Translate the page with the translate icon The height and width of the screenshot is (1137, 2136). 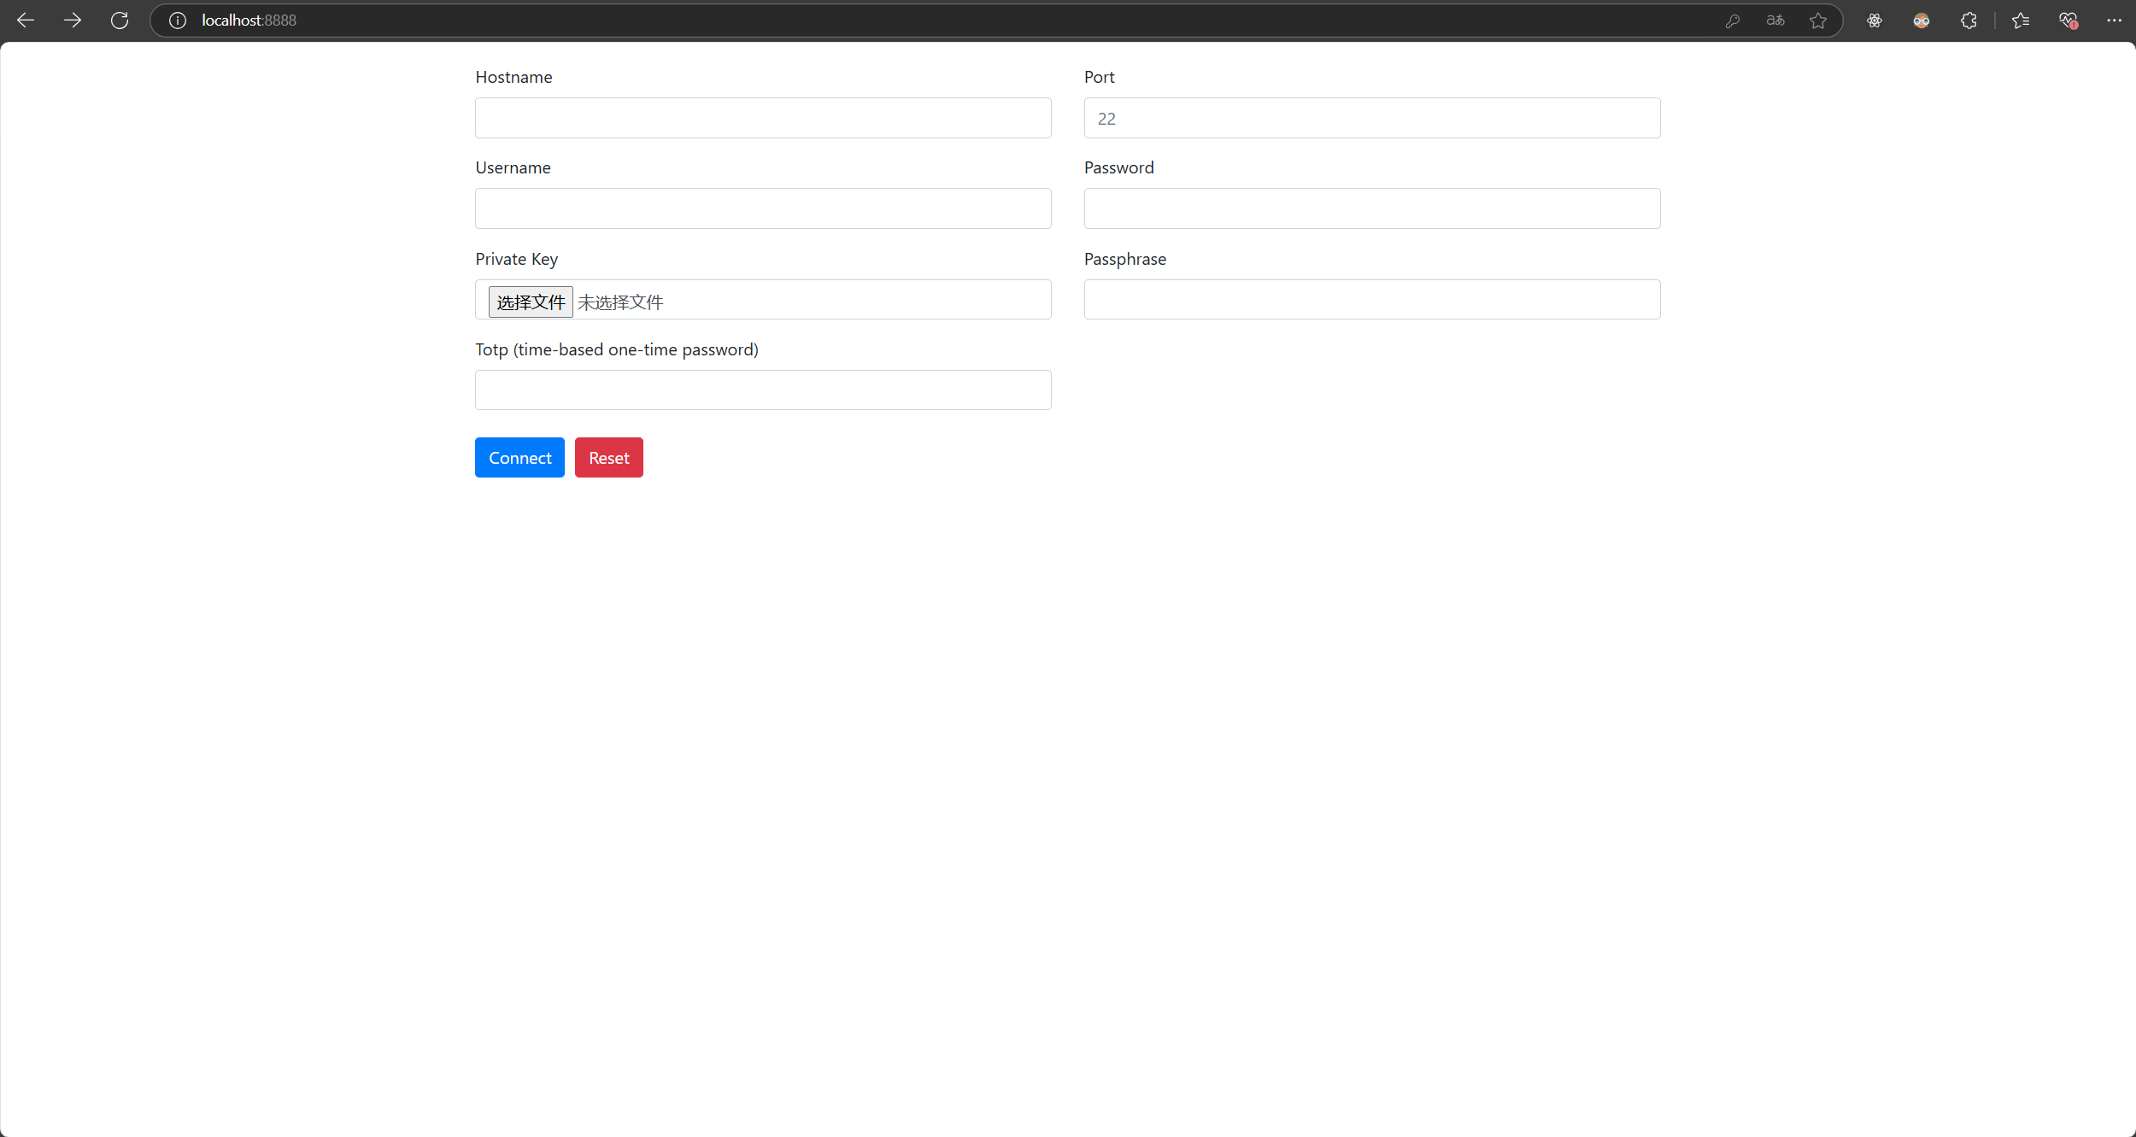1775,20
